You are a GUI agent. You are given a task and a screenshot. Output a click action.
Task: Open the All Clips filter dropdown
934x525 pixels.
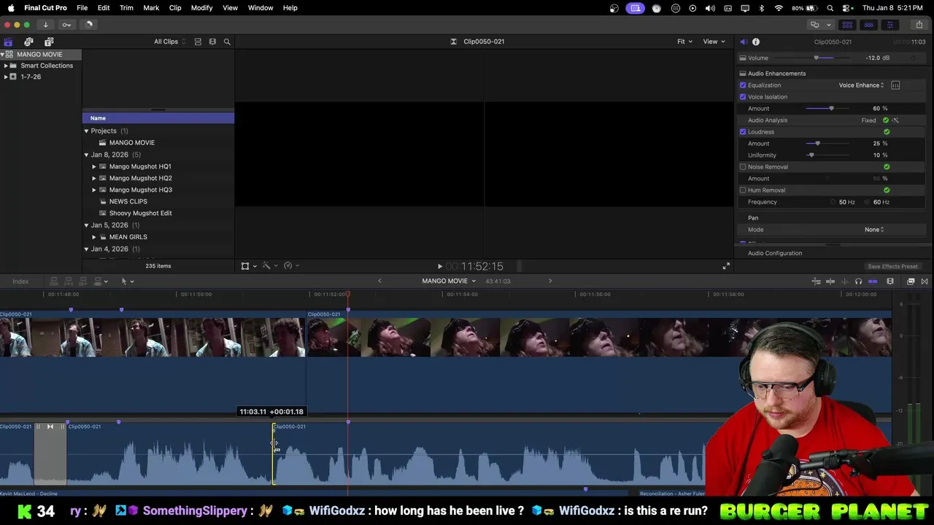(169, 42)
